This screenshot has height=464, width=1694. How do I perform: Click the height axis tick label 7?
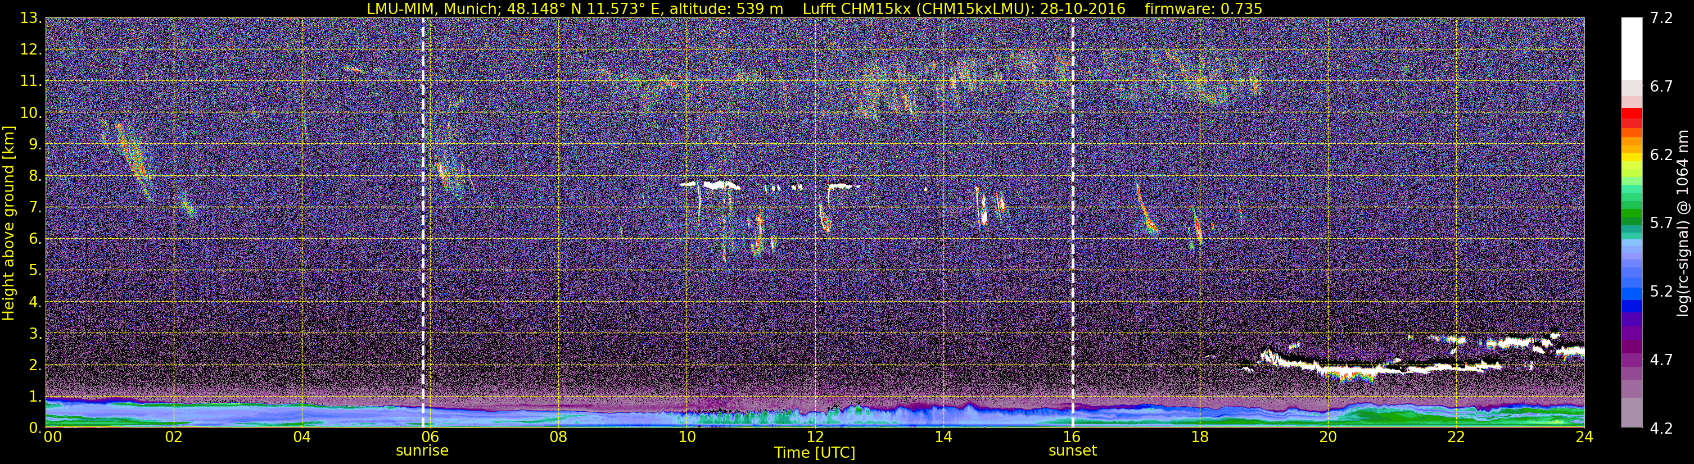[35, 208]
